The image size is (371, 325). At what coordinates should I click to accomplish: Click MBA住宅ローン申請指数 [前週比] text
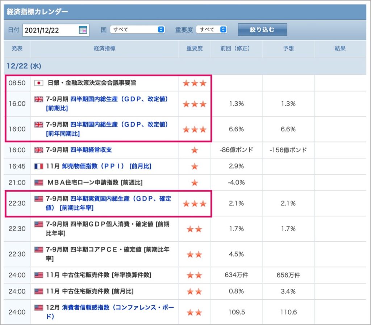point(95,182)
